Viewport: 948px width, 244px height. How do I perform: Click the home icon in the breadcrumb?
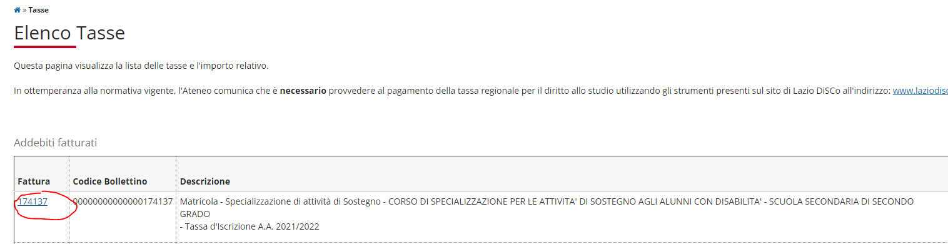[18, 10]
